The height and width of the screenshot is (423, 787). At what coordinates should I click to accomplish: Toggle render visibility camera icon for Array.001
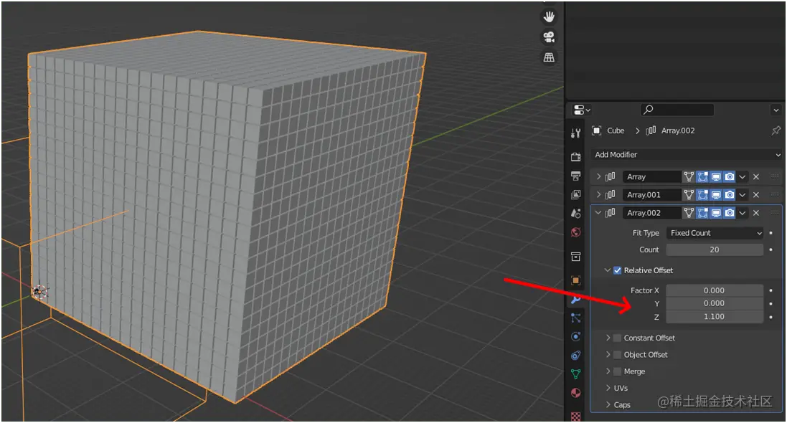[730, 194]
